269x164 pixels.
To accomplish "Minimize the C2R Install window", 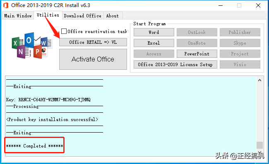I will [221, 5].
